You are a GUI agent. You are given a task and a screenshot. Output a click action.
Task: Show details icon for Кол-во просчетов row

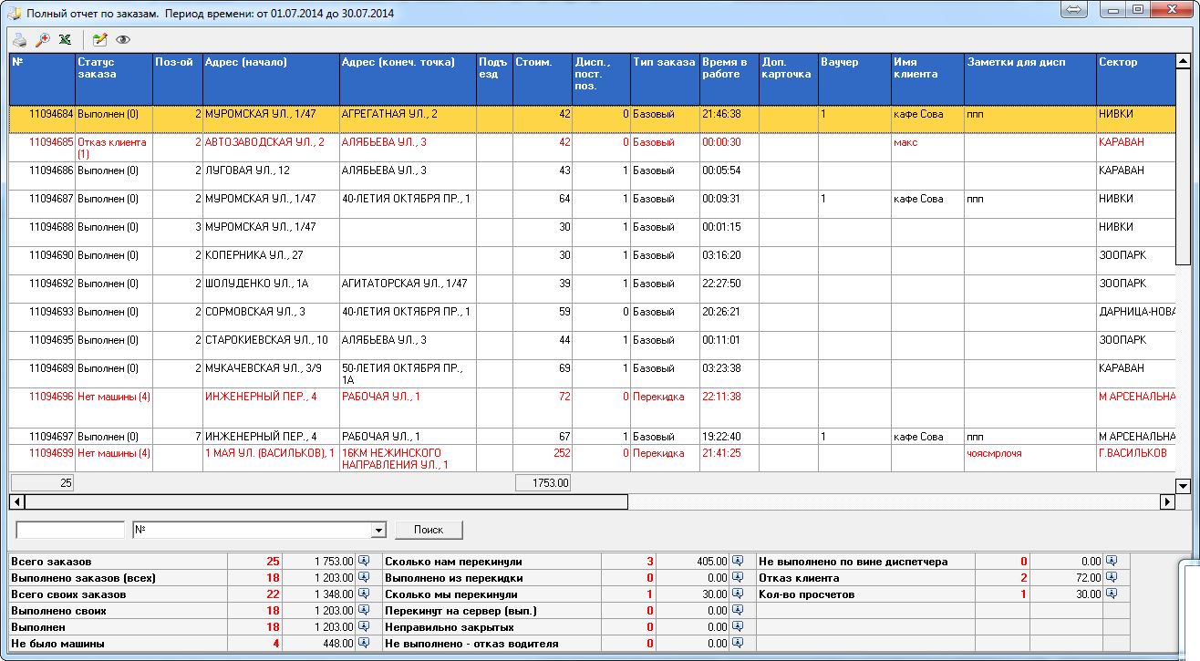(1111, 594)
